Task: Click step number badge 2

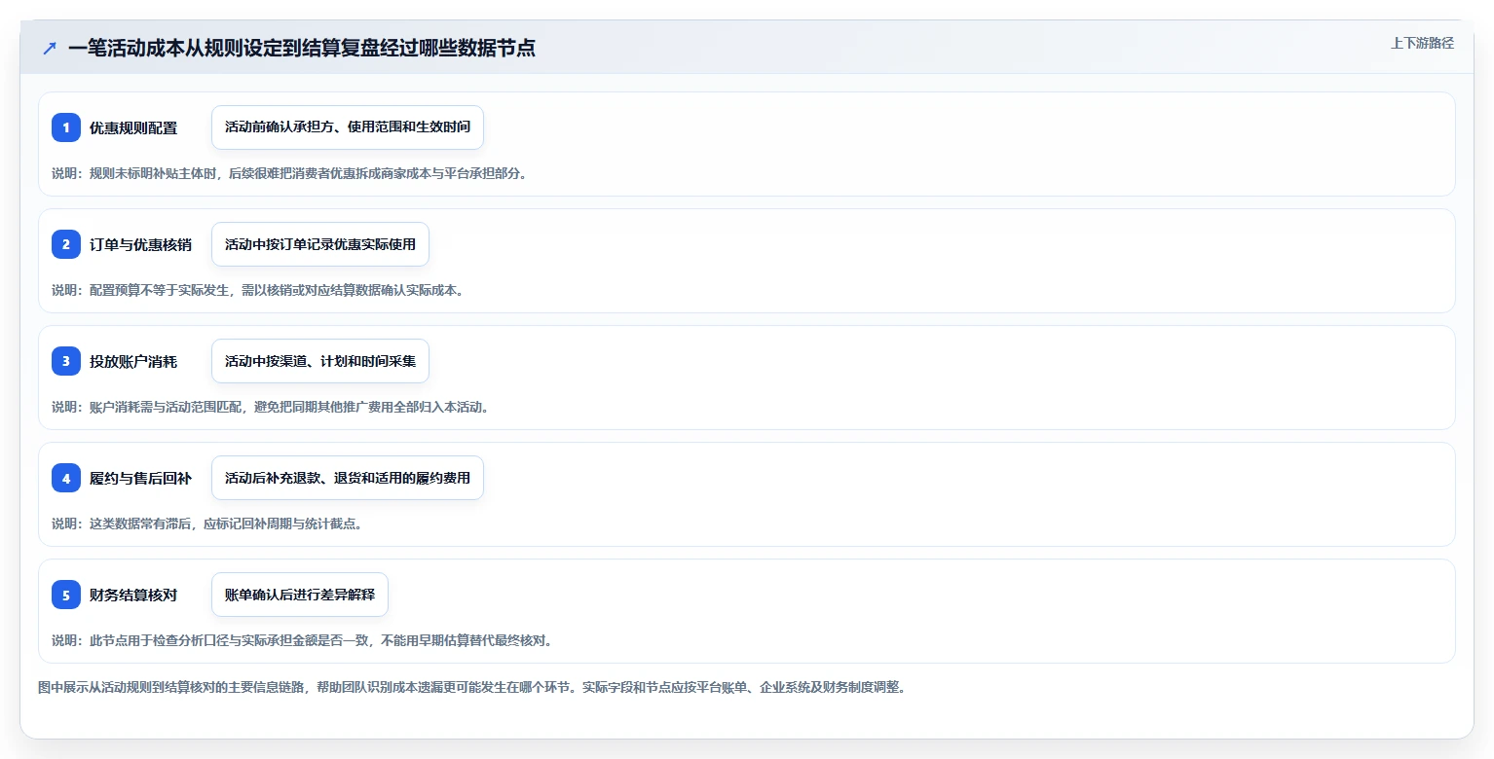Action: coord(66,244)
